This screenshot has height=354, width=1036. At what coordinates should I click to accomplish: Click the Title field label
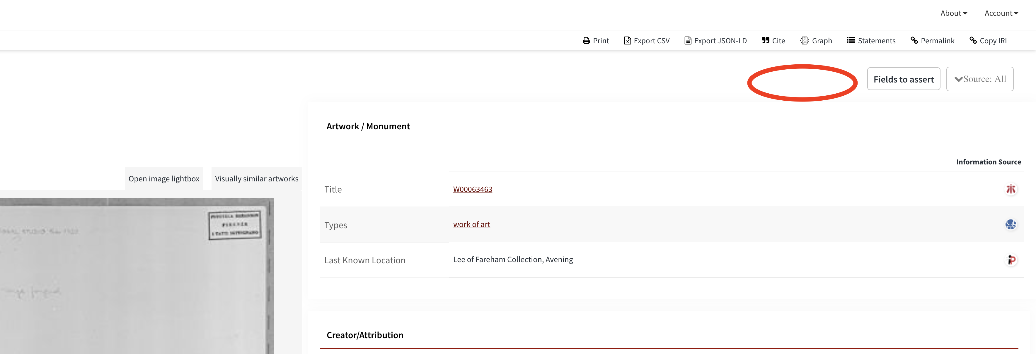pos(333,190)
